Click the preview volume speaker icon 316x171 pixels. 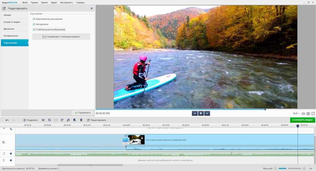point(303,114)
